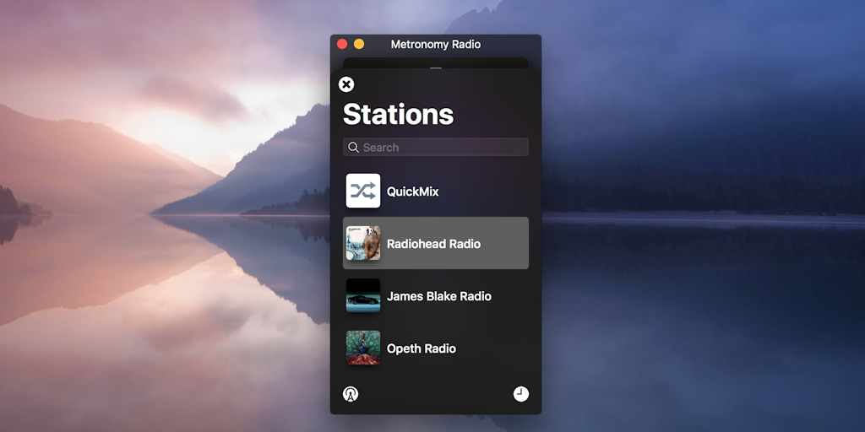The width and height of the screenshot is (865, 432).
Task: Choose James Blake Radio station
Action: pyautogui.click(x=436, y=295)
